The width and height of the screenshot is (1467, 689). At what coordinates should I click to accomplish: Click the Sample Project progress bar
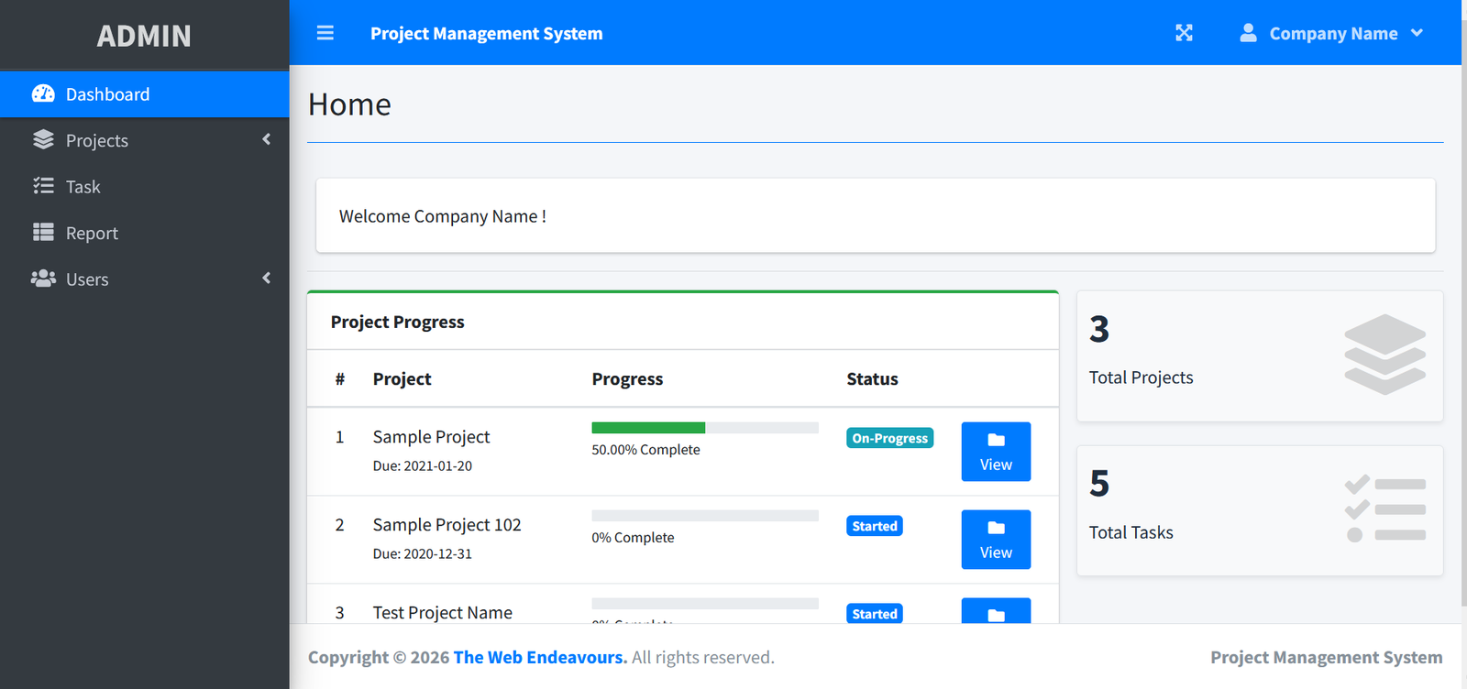(704, 428)
